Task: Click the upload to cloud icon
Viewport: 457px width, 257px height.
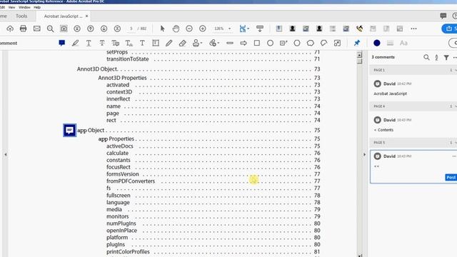Action: pos(10,29)
